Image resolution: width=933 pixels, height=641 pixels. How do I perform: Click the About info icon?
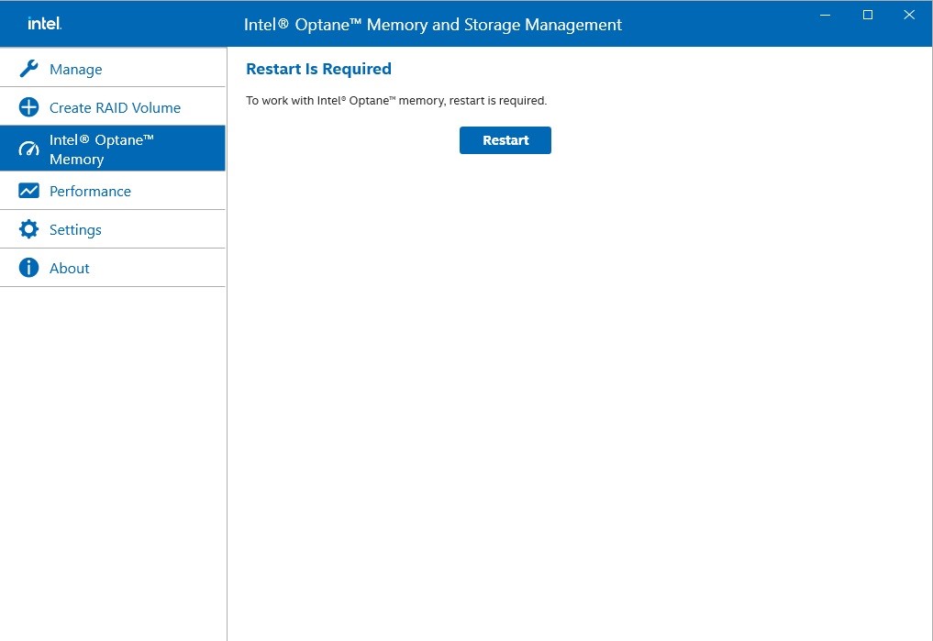[x=28, y=268]
